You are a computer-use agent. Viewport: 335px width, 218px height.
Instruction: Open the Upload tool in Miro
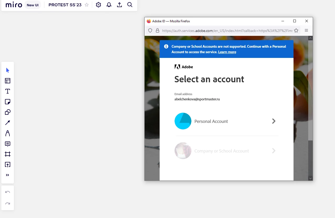(x=8, y=165)
